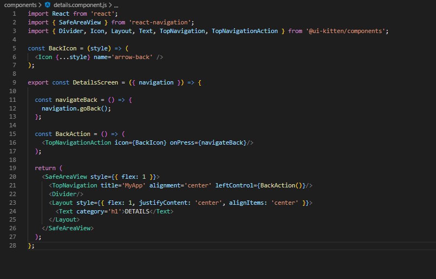Screen dimensions: 436x279
Task: Click 'navigation' parameter on line 9
Action: (x=156, y=82)
